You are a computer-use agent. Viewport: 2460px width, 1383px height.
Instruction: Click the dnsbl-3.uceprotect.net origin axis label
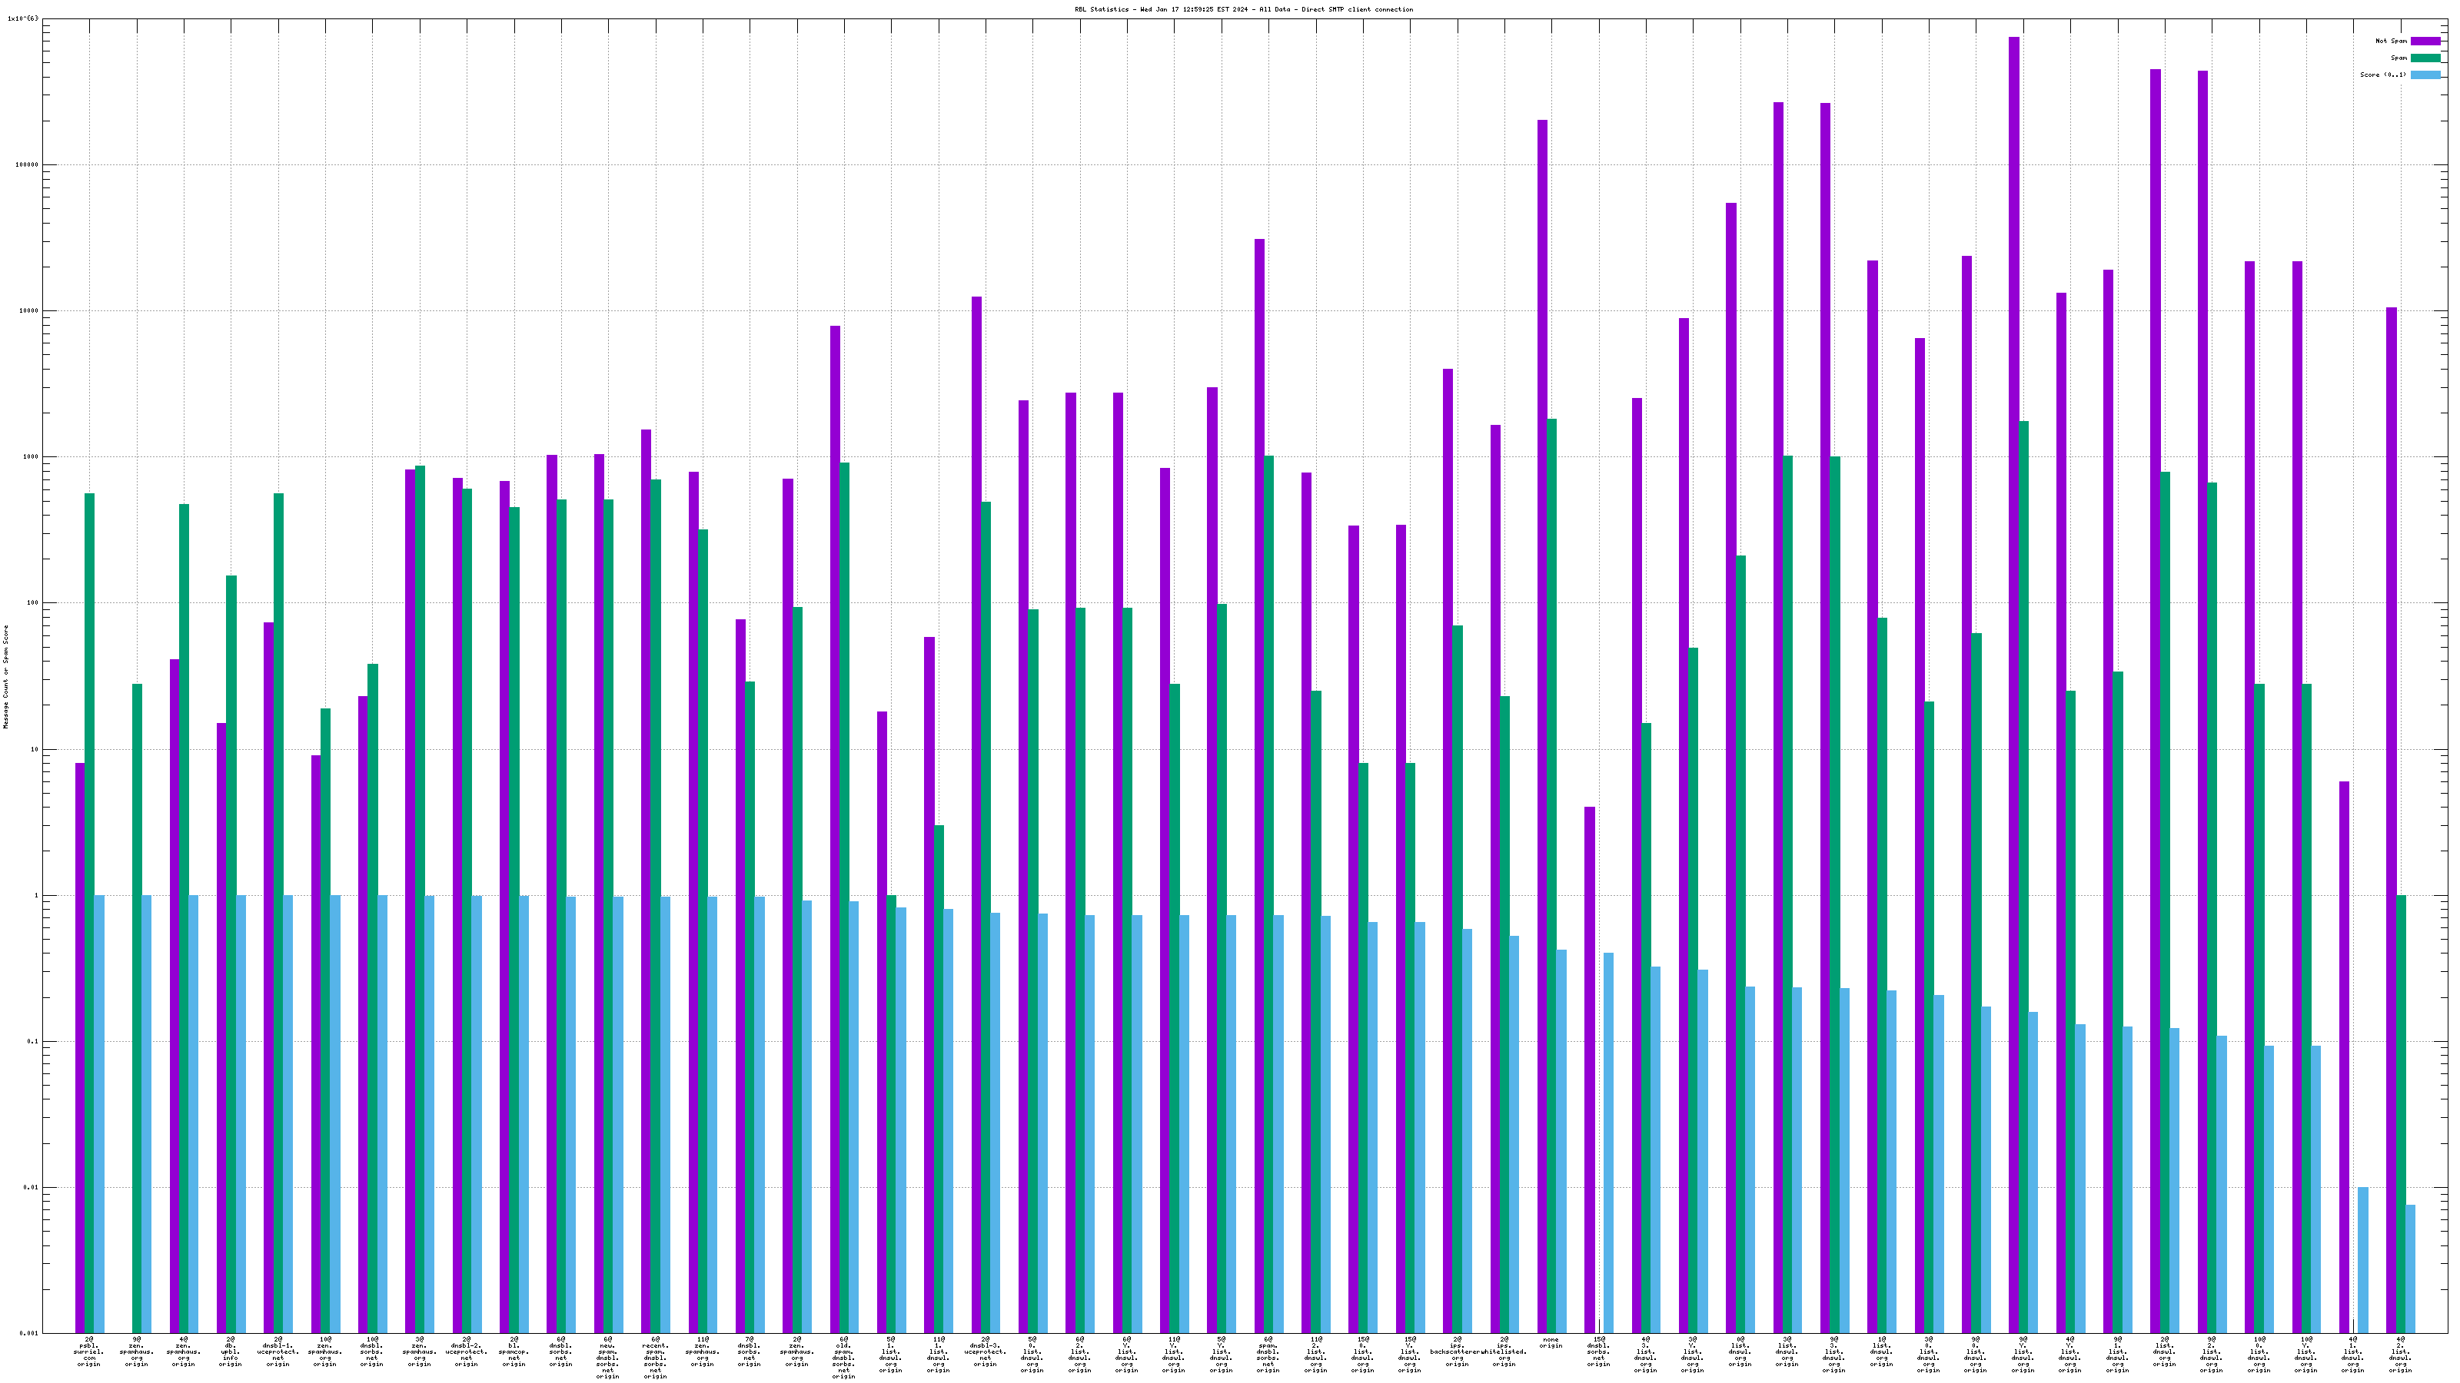click(x=986, y=1351)
